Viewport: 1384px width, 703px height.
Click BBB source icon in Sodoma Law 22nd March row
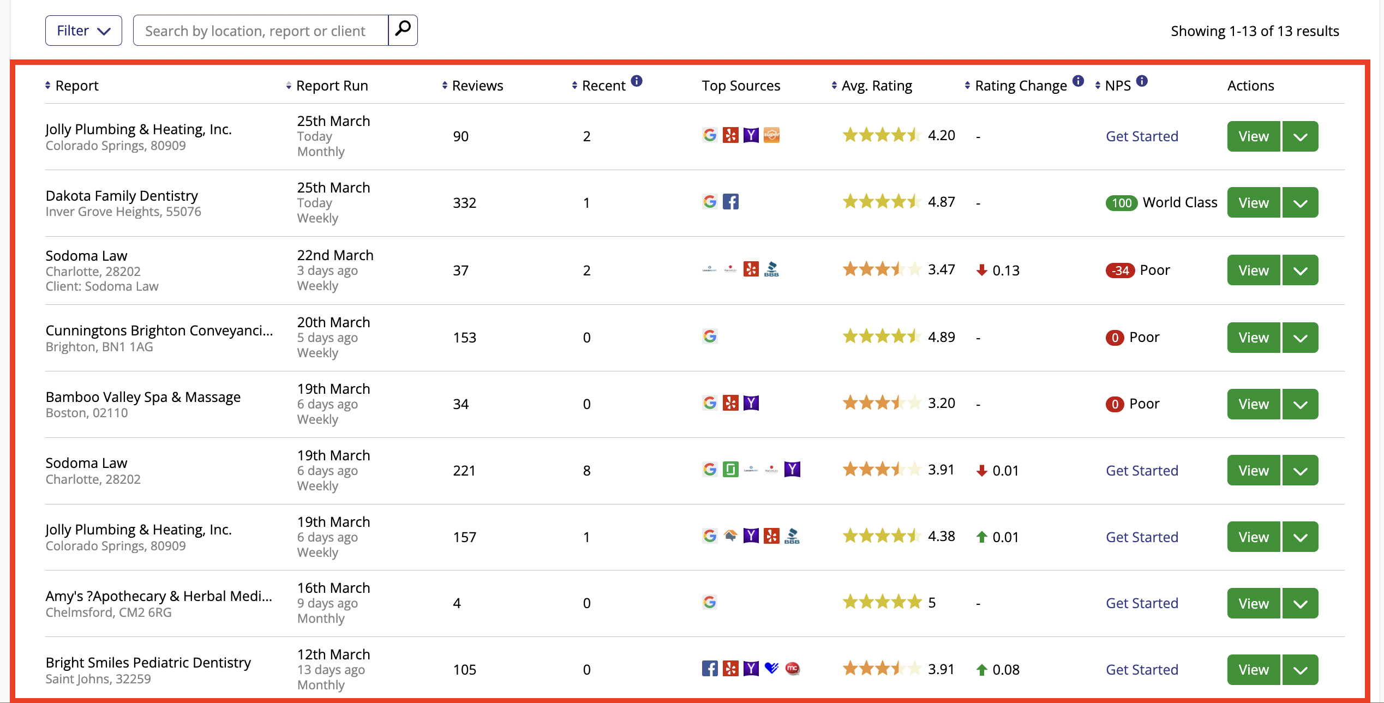click(771, 269)
